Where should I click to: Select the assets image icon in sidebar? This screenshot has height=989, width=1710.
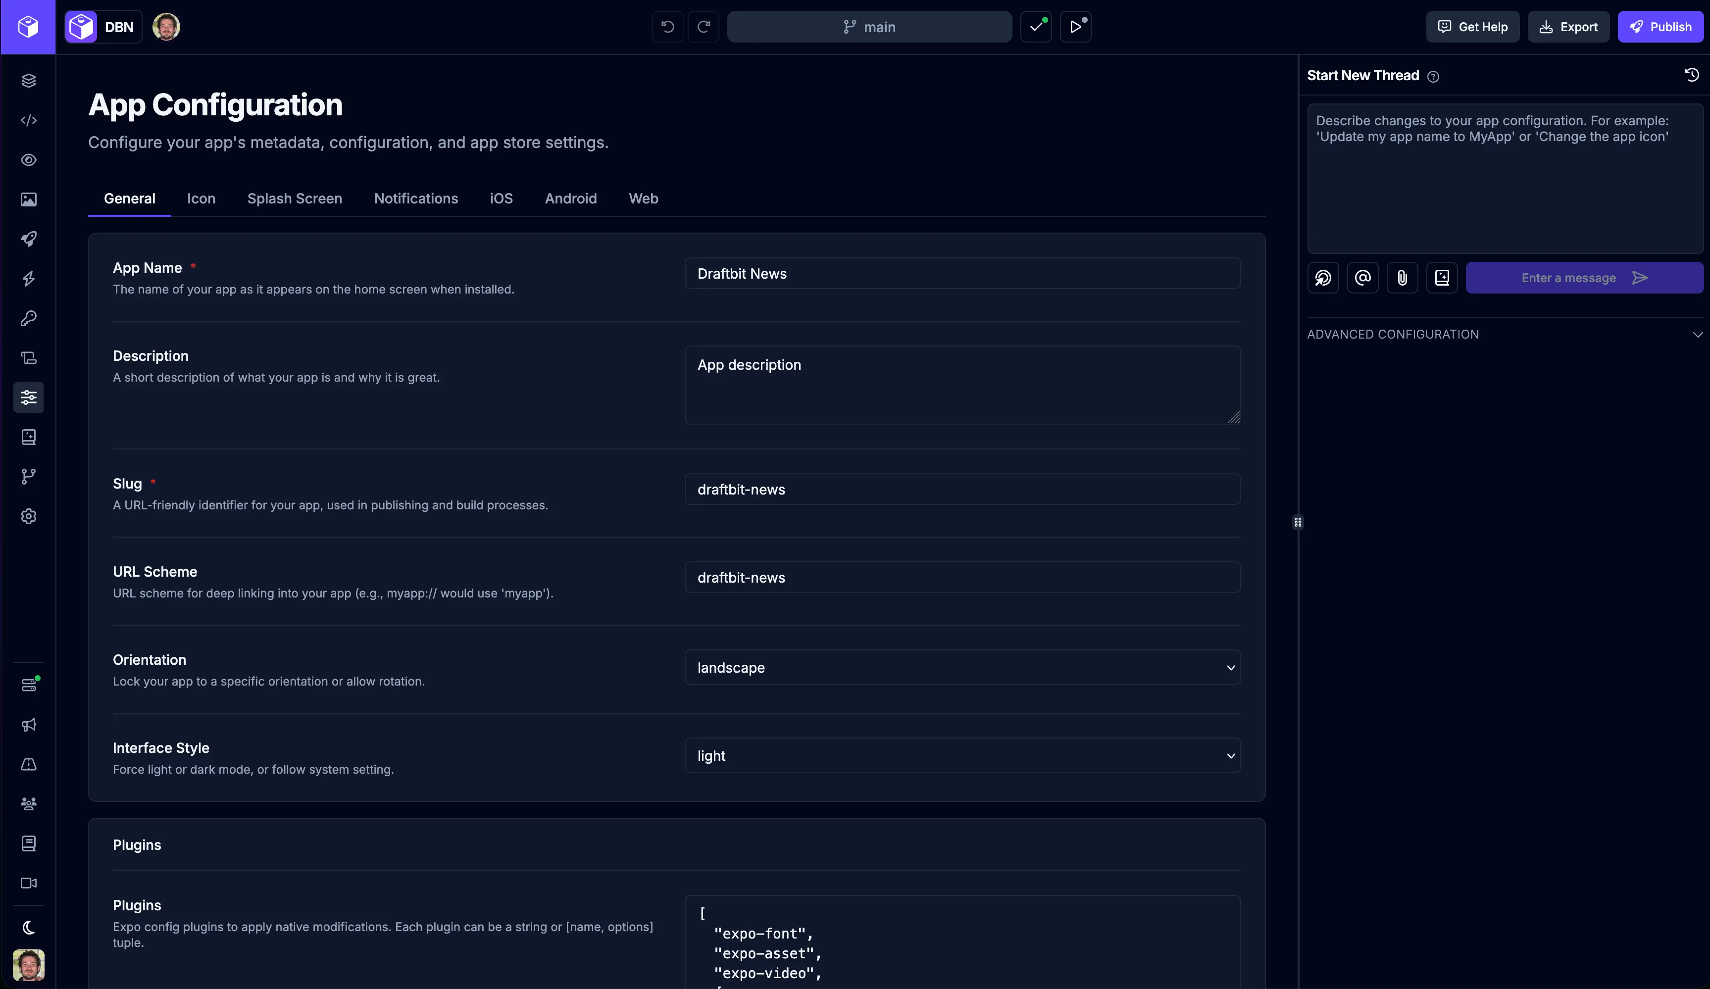click(x=29, y=199)
